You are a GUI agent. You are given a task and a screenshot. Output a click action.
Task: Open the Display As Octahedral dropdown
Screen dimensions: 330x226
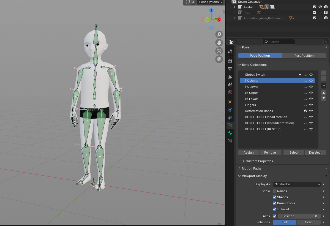coord(297,184)
